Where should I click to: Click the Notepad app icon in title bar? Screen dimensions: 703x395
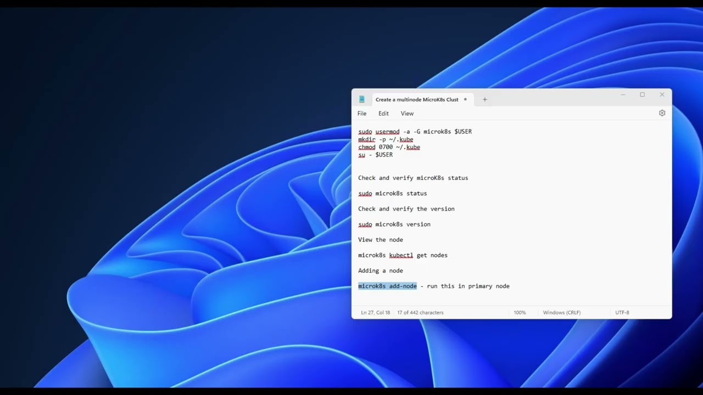[x=361, y=99]
